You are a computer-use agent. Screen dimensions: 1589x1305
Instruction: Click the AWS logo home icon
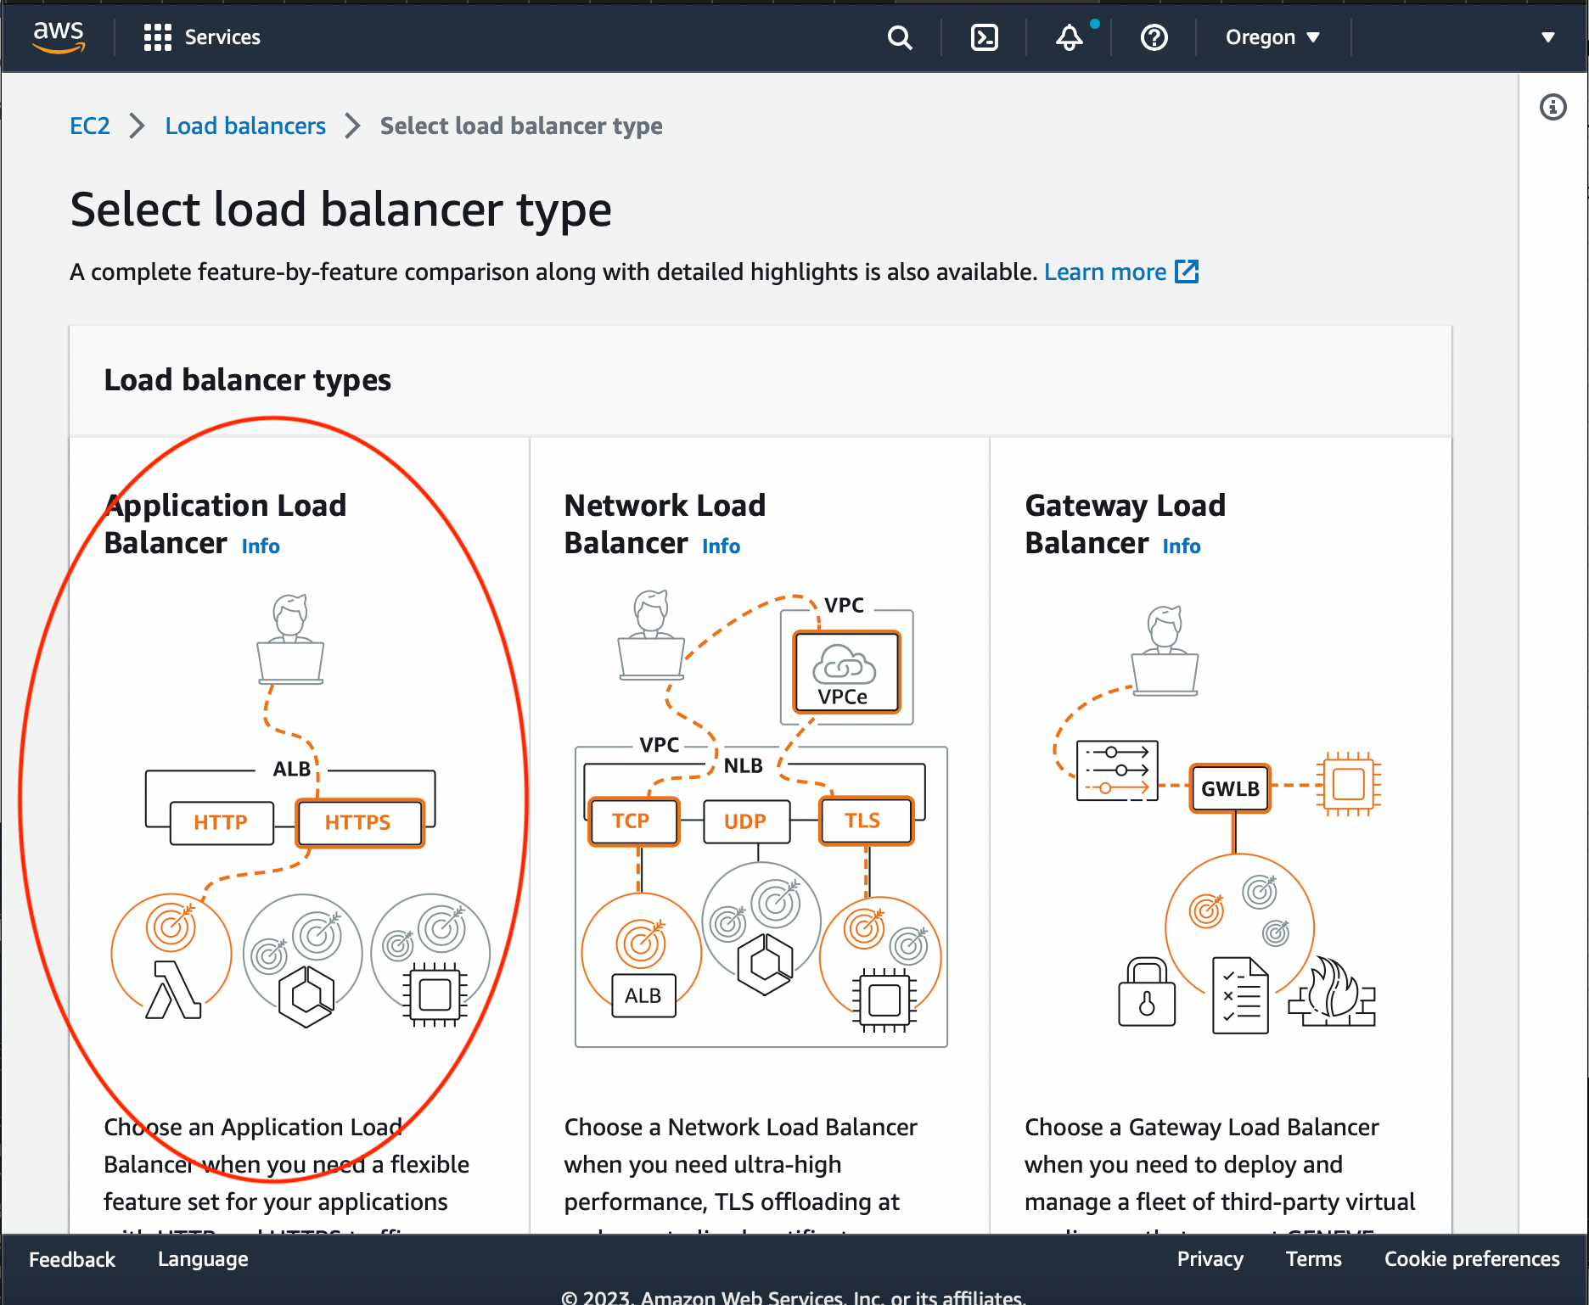pos(59,36)
